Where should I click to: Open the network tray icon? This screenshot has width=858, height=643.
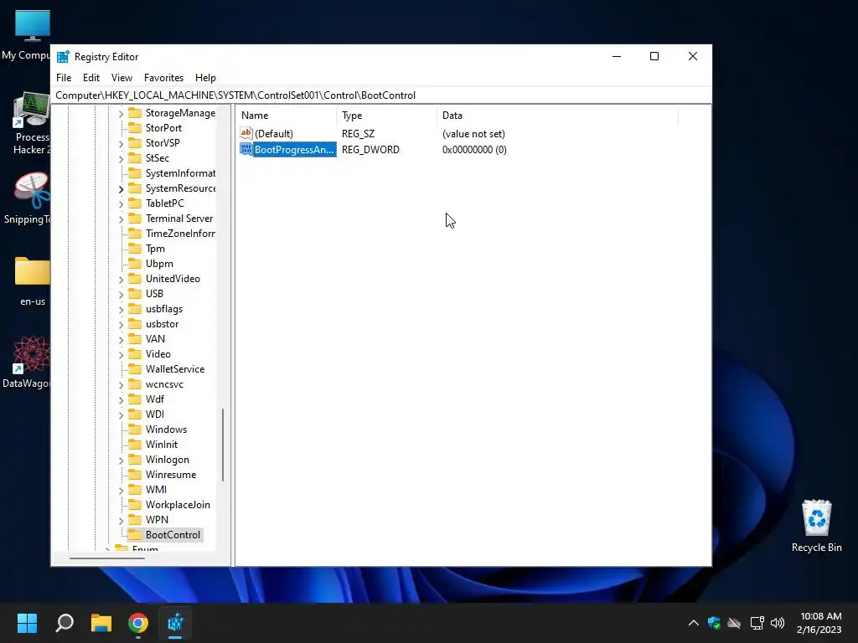[x=757, y=623]
